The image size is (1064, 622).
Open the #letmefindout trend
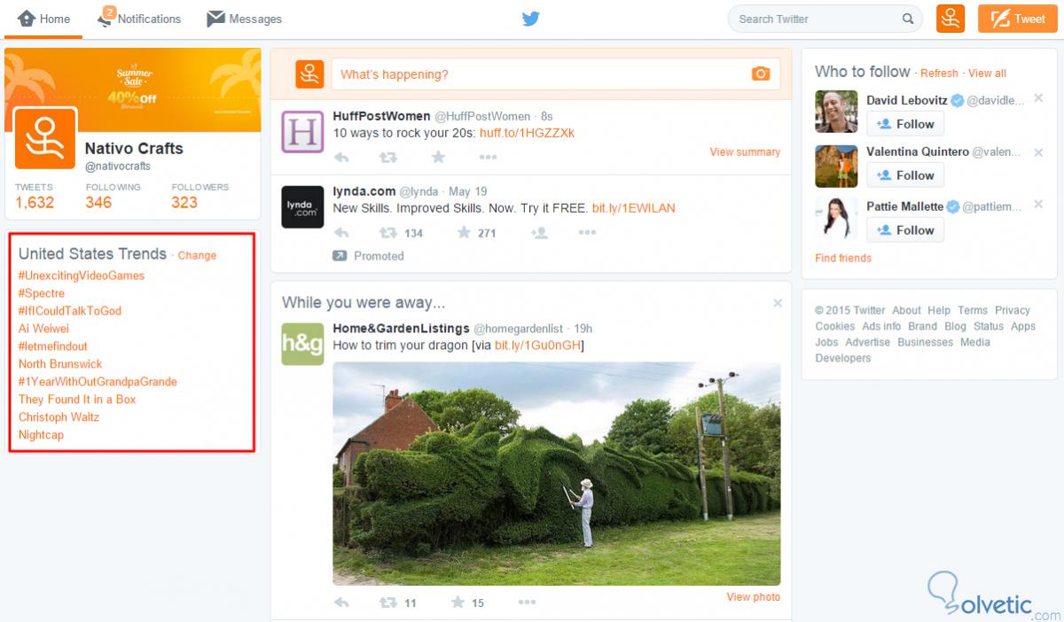tap(53, 346)
